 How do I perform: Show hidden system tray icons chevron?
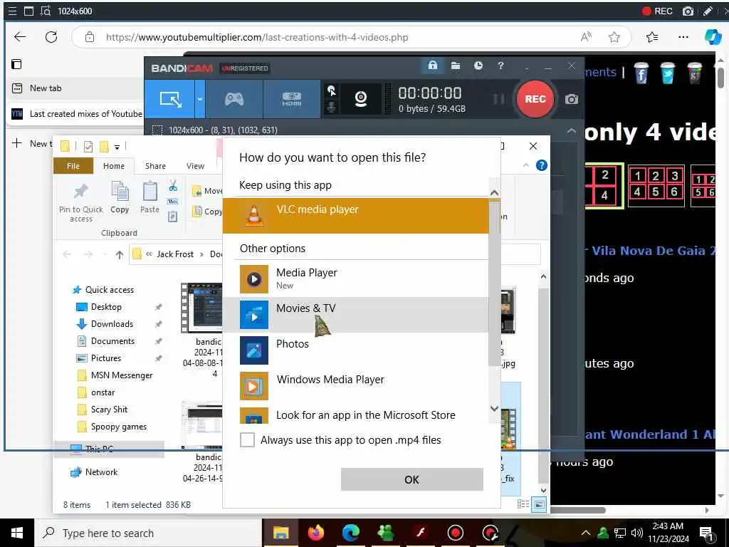tap(586, 533)
